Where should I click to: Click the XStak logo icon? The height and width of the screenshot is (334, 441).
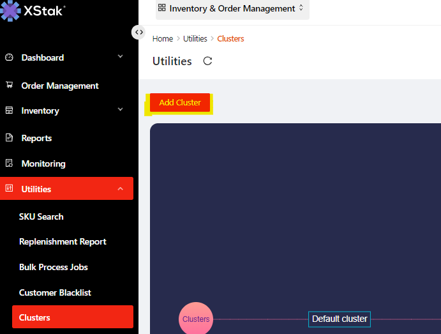click(x=10, y=10)
